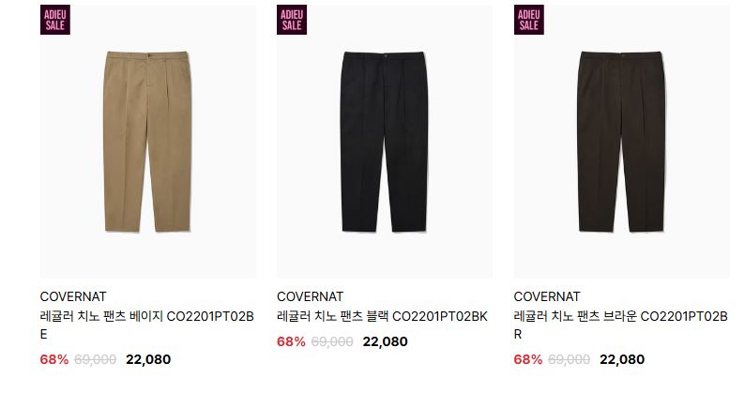Open the black chino pants product image
The width and height of the screenshot is (745, 393).
385,142
